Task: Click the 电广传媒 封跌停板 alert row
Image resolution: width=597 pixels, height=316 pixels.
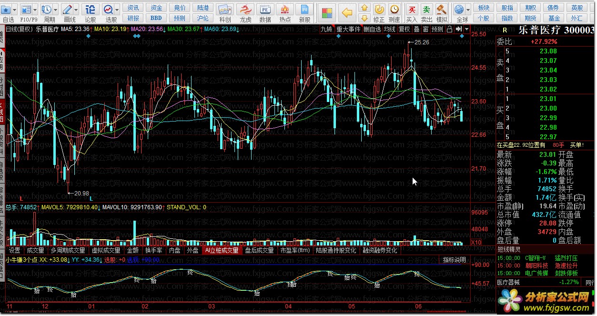Action: (x=546, y=273)
